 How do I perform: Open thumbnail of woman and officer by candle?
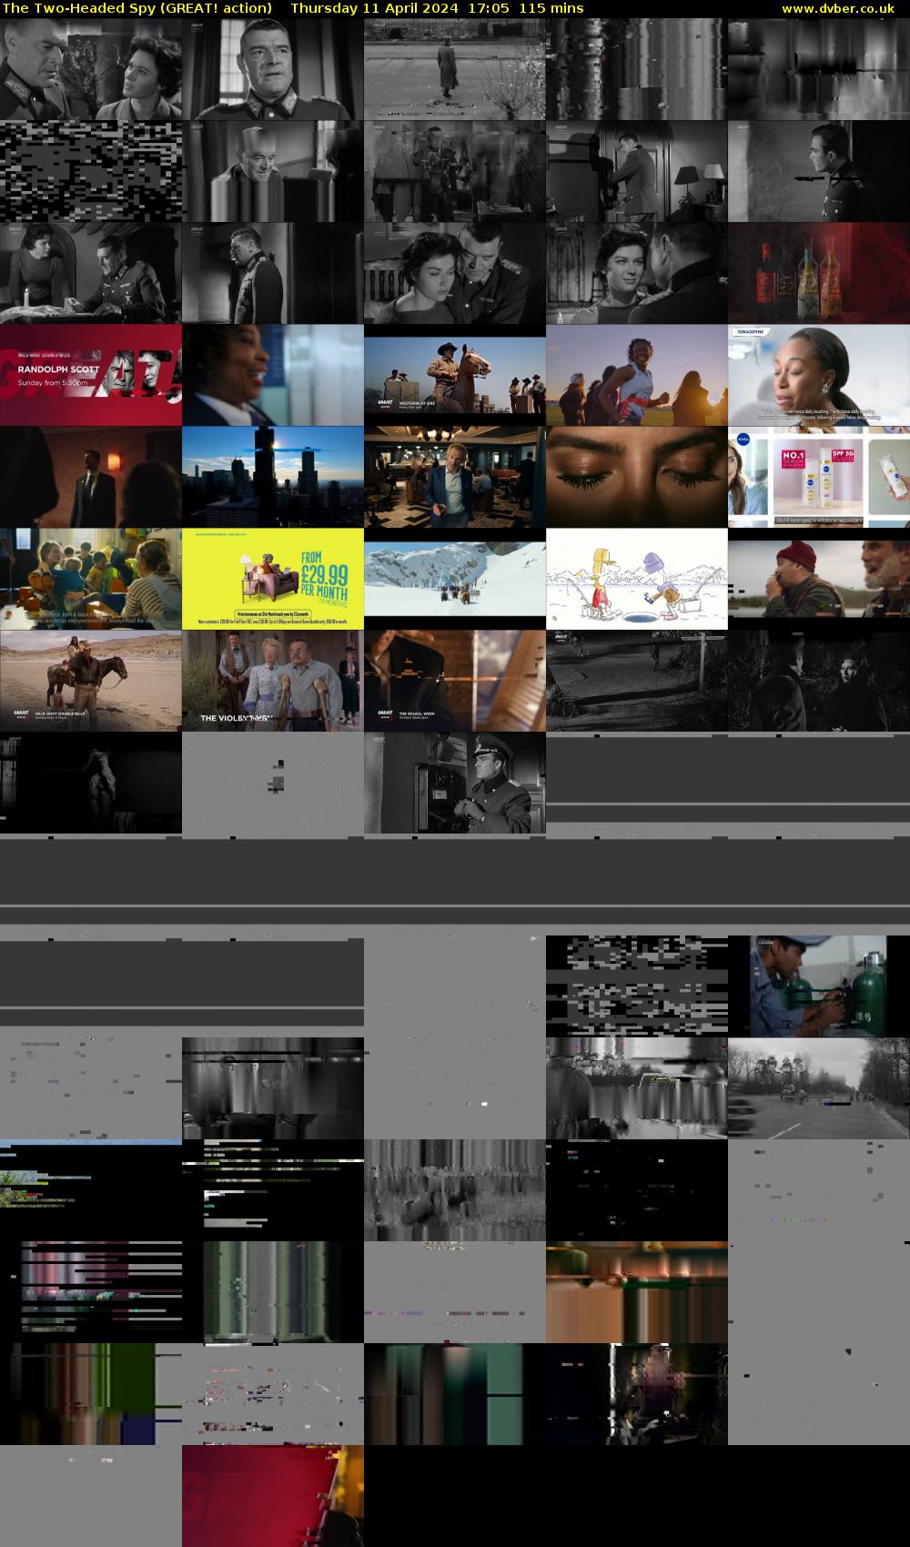click(91, 273)
